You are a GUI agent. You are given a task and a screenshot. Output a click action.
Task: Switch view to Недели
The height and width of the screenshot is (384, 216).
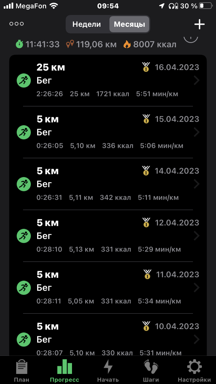(x=87, y=24)
